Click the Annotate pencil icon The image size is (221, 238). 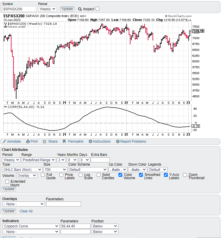click(4, 142)
